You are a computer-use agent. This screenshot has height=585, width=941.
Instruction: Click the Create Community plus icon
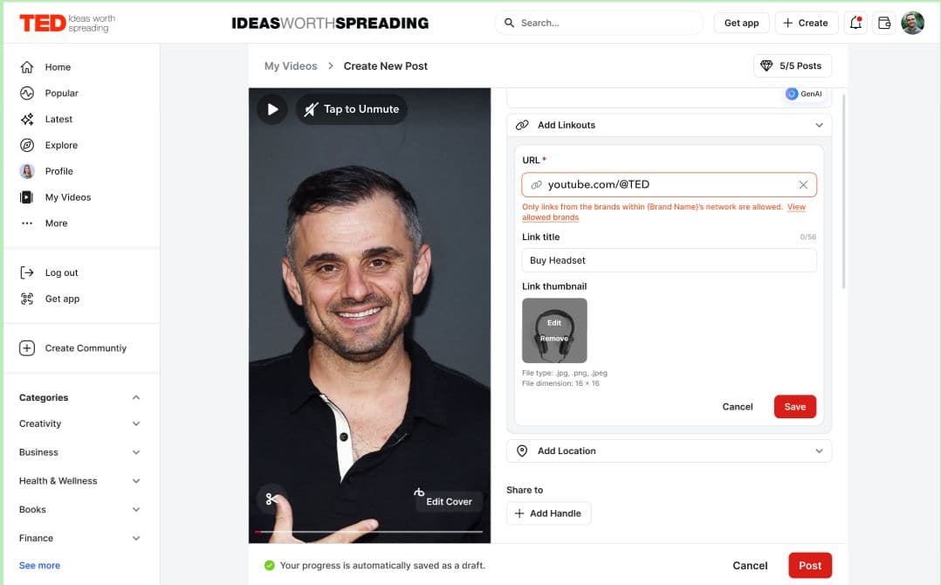click(27, 348)
